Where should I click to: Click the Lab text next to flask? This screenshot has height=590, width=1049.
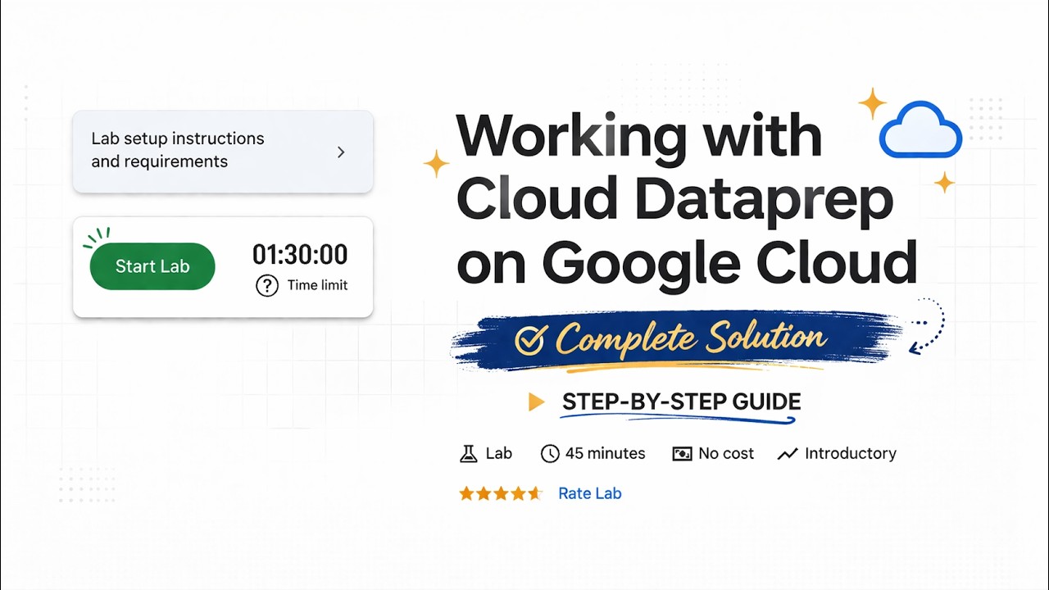[499, 453]
